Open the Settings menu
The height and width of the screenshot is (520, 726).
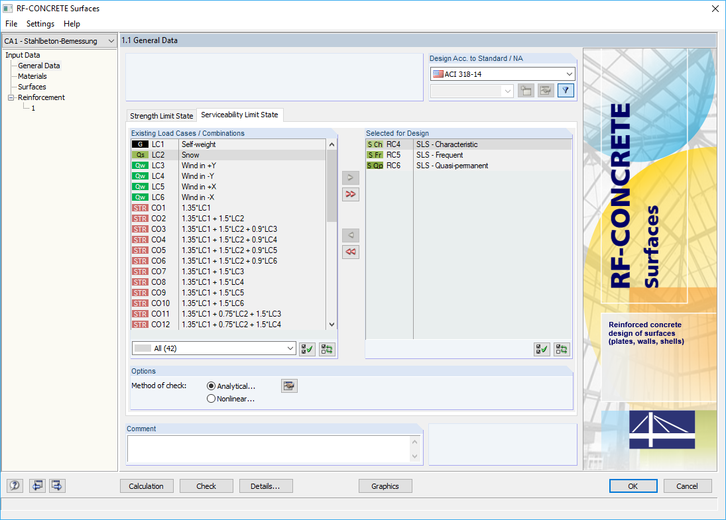point(40,24)
